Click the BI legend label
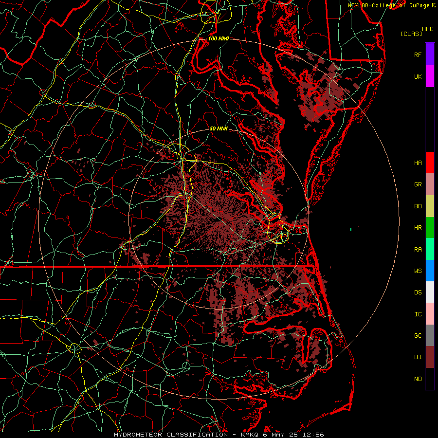The width and height of the screenshot is (438, 438). pyautogui.click(x=418, y=357)
